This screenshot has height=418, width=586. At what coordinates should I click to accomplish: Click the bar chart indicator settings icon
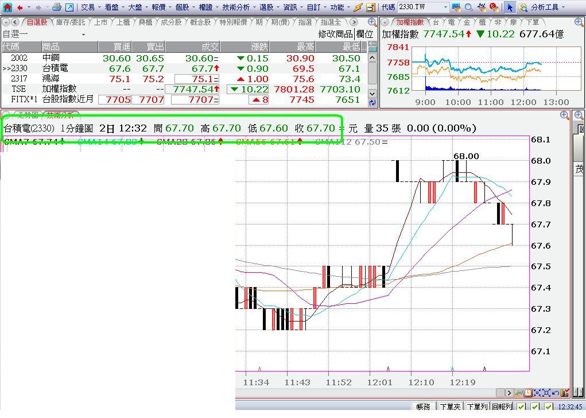(x=565, y=393)
